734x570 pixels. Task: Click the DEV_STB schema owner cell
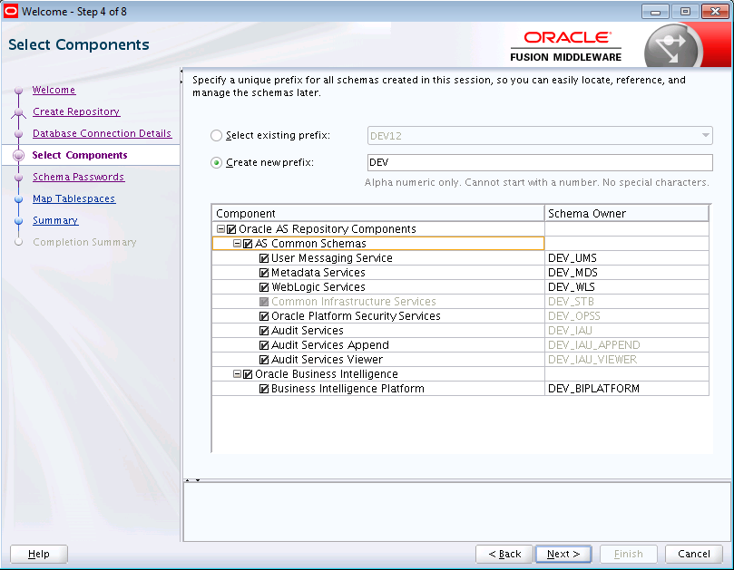coord(627,302)
